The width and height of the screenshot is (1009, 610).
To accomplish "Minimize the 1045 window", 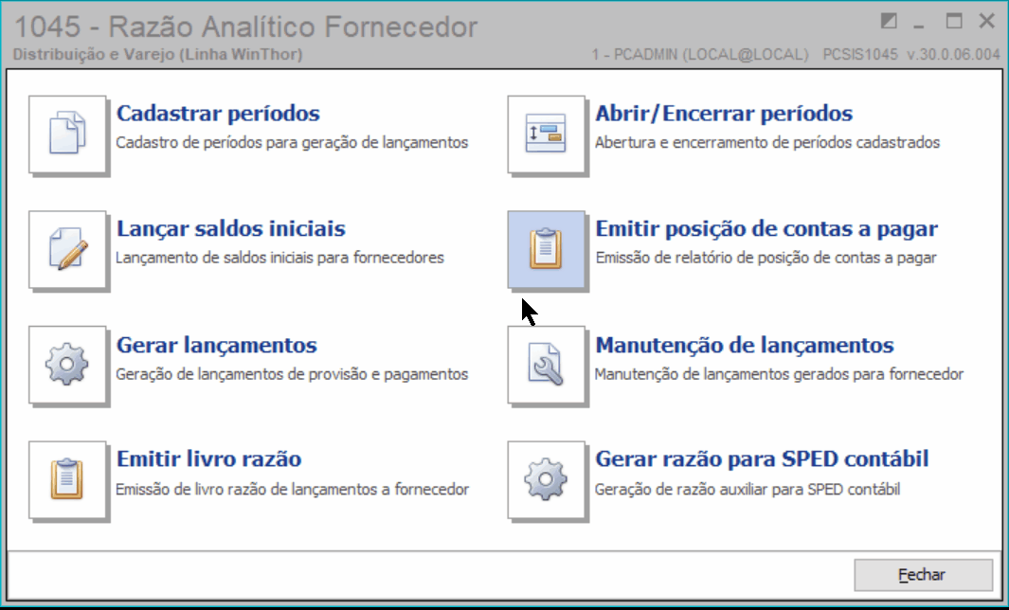I will pos(920,25).
